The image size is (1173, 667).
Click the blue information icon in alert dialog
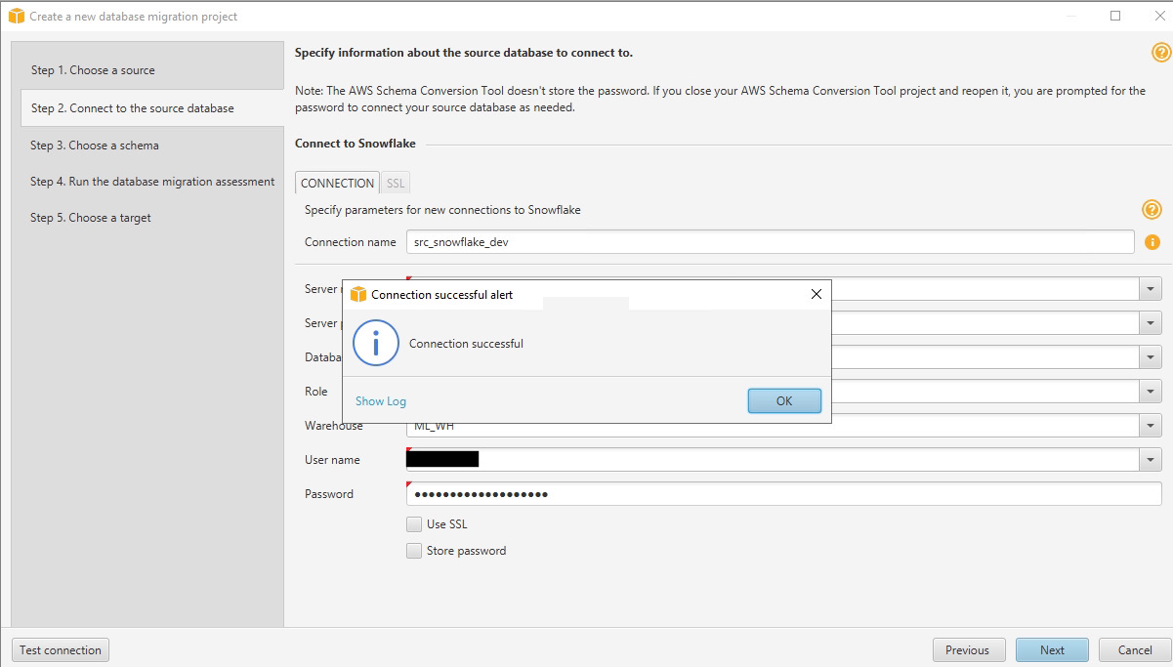(375, 343)
